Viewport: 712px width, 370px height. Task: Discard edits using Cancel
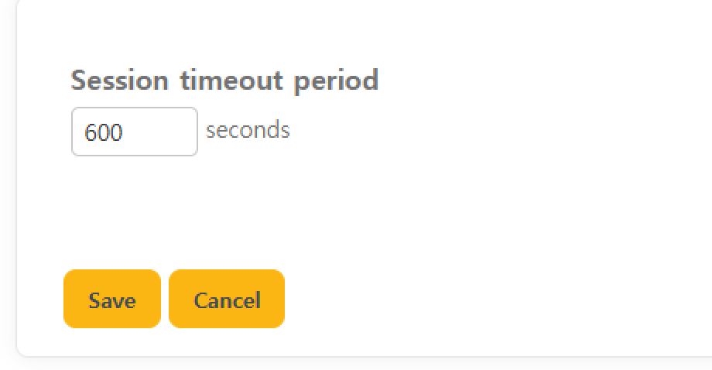[227, 300]
